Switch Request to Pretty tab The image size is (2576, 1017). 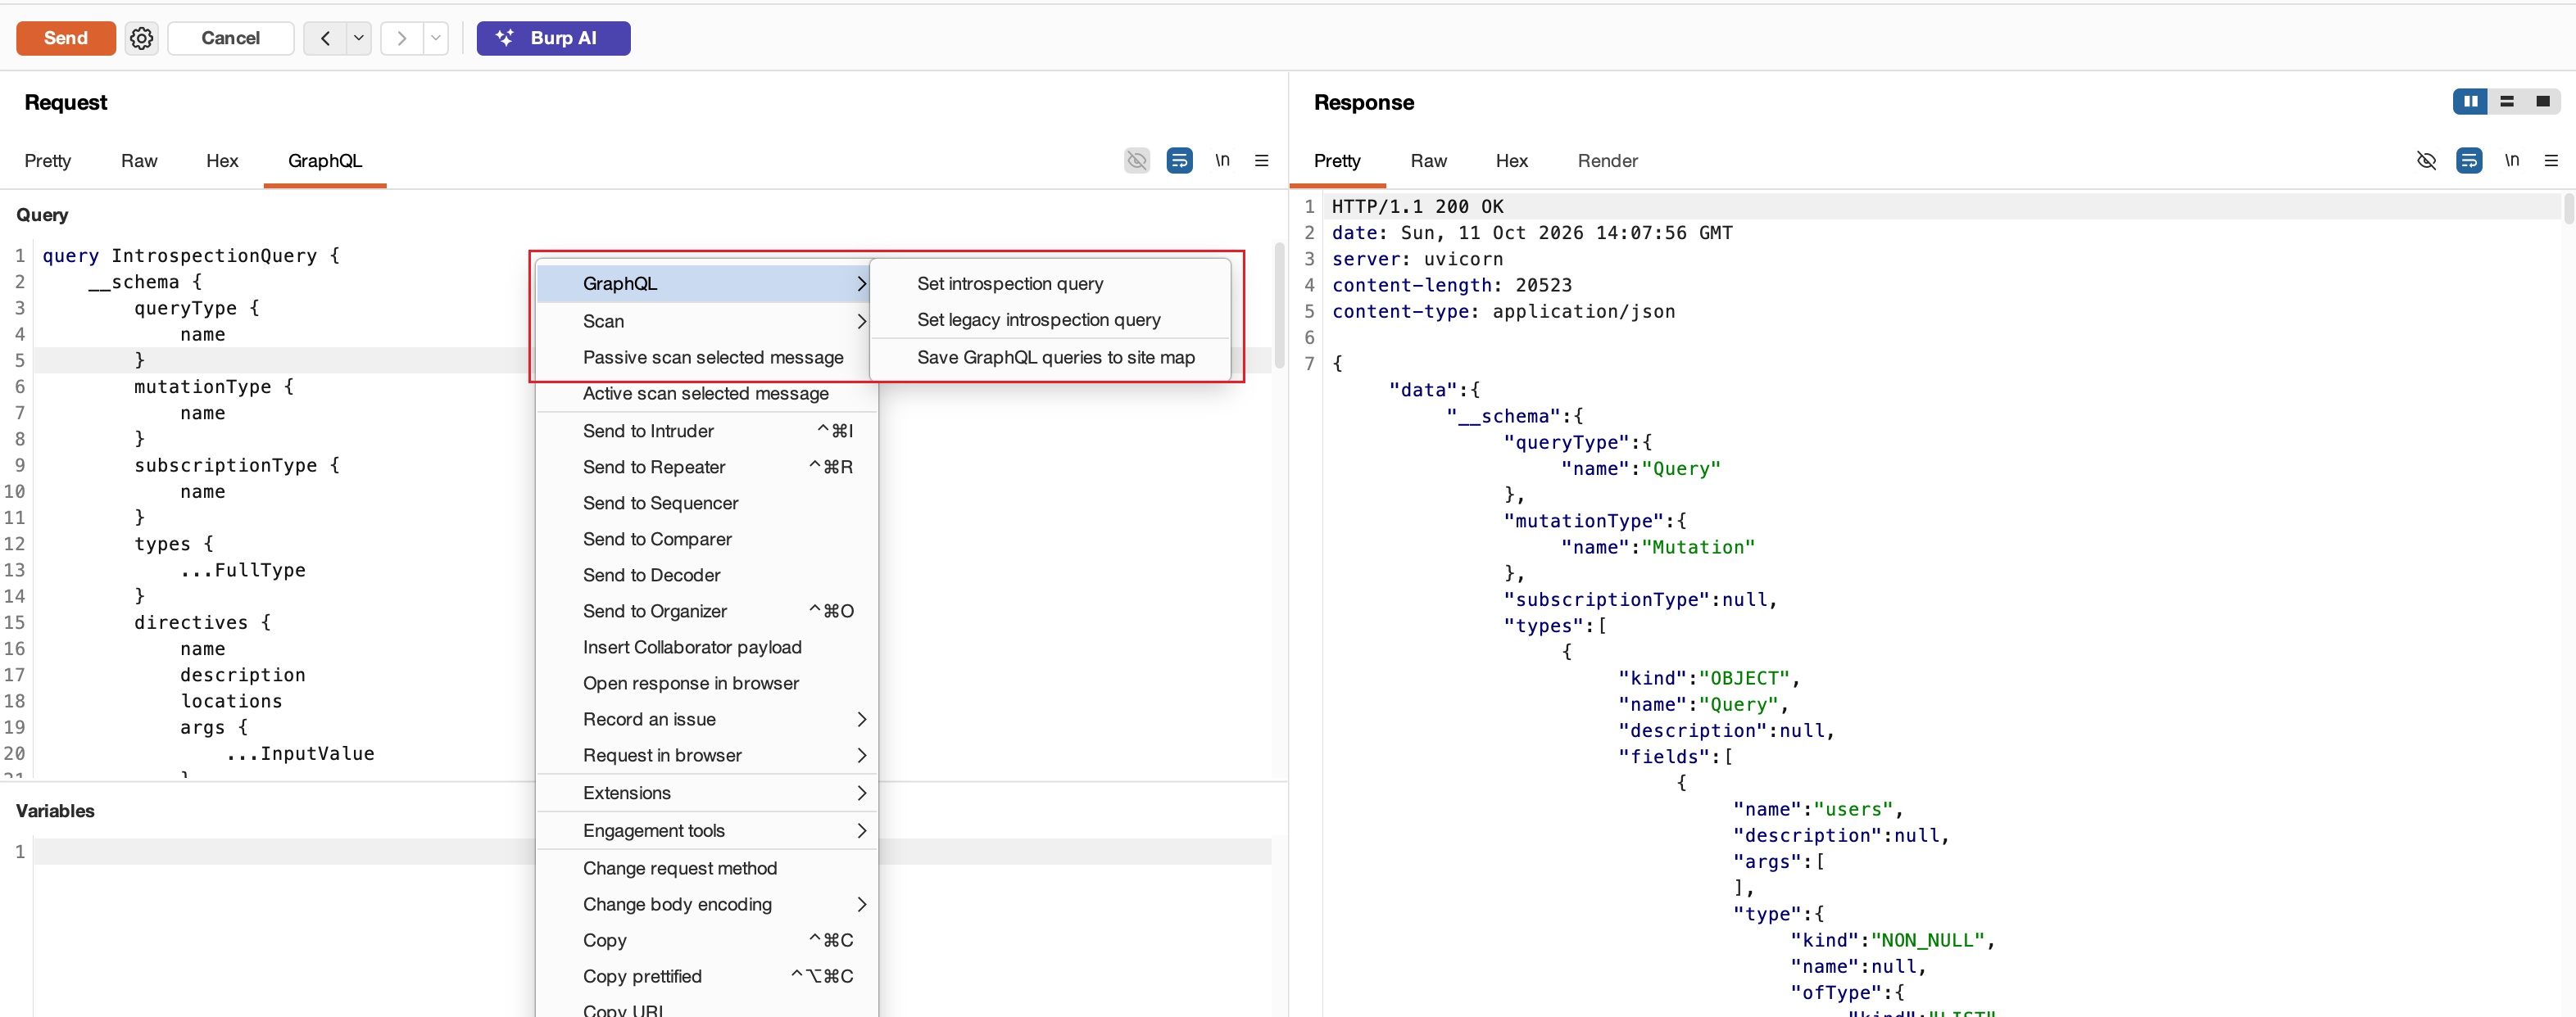(48, 160)
